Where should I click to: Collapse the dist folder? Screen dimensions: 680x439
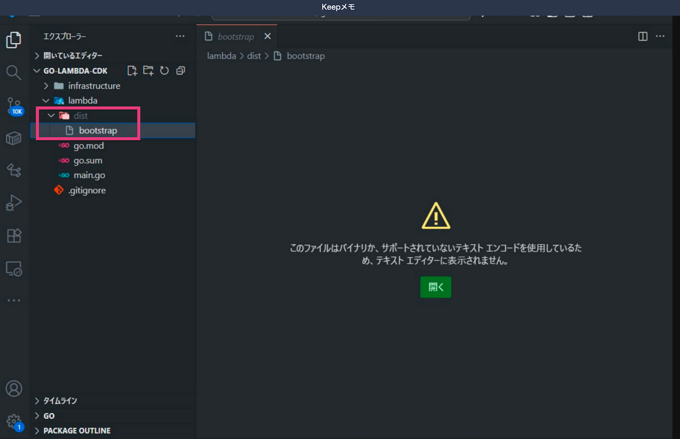click(x=81, y=116)
